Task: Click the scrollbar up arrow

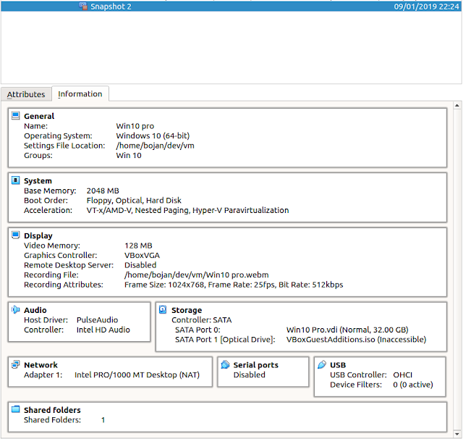Action: pyautogui.click(x=457, y=105)
